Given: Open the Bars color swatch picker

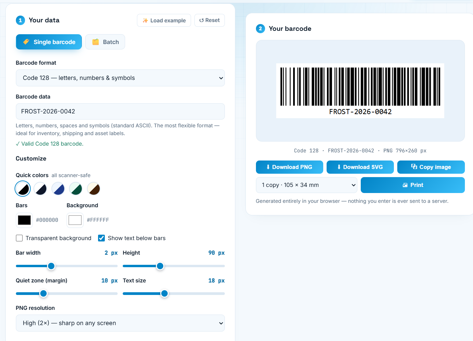Looking at the screenshot, I should pyautogui.click(x=24, y=220).
